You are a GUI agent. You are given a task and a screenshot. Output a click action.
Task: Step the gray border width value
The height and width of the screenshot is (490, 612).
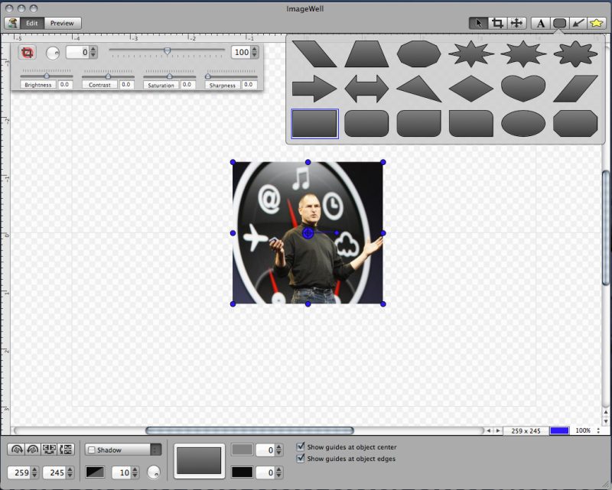[x=278, y=449]
